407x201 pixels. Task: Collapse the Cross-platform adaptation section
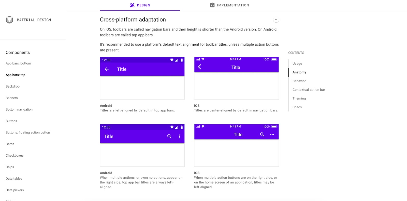tap(276, 20)
